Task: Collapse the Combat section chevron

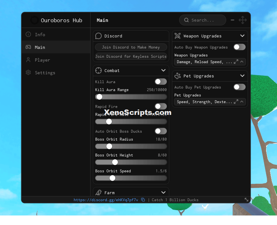Action: tap(163, 70)
